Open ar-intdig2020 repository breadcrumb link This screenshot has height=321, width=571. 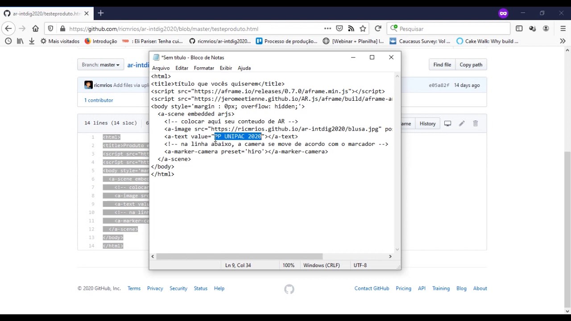(138, 65)
